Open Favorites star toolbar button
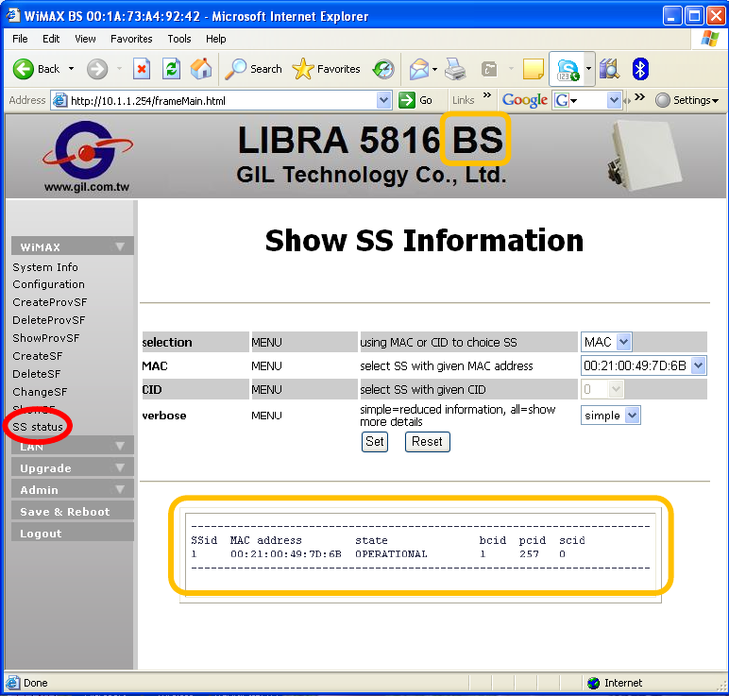 (x=327, y=69)
